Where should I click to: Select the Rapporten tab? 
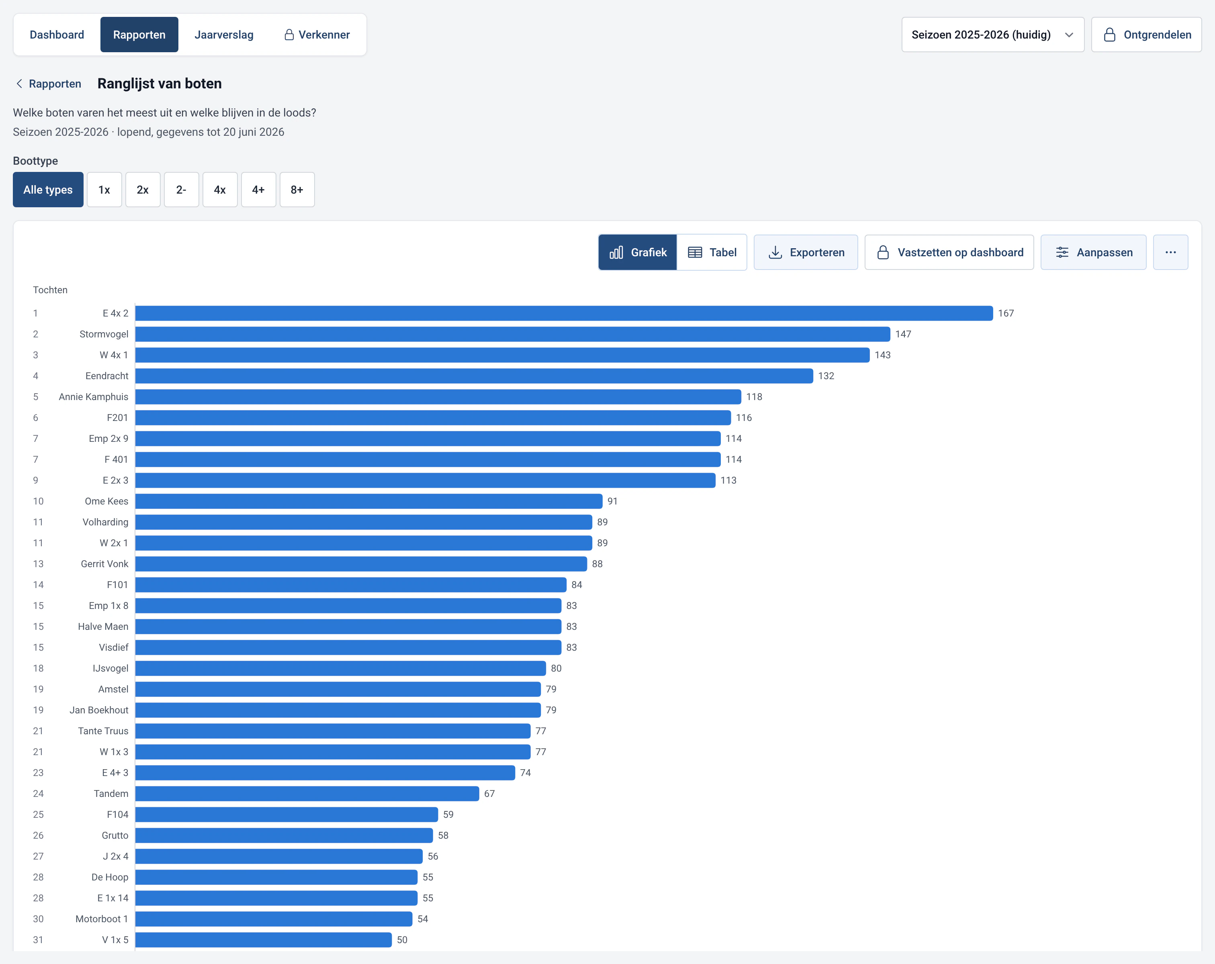click(139, 35)
